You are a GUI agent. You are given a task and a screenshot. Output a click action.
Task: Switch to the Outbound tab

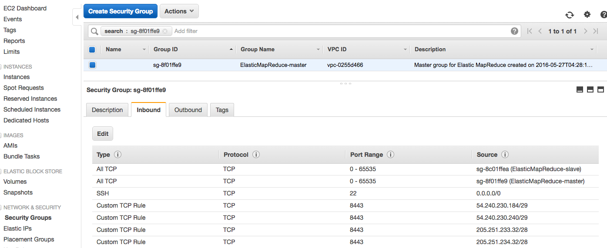tap(188, 110)
